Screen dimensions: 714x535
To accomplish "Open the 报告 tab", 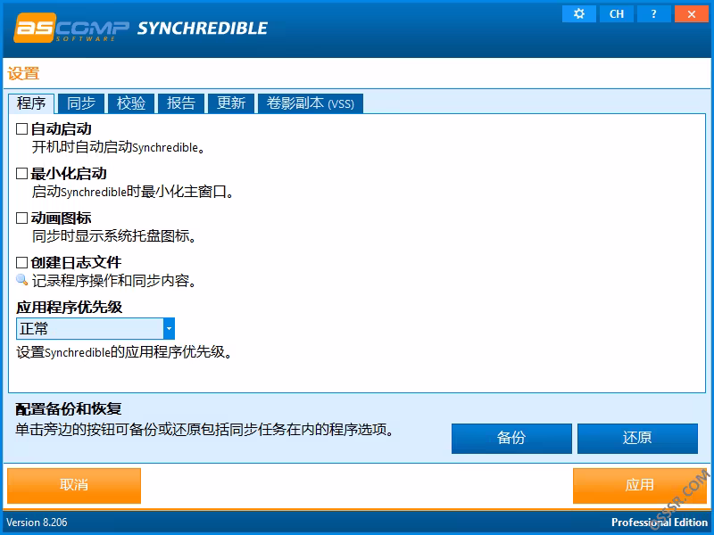I will 181,103.
